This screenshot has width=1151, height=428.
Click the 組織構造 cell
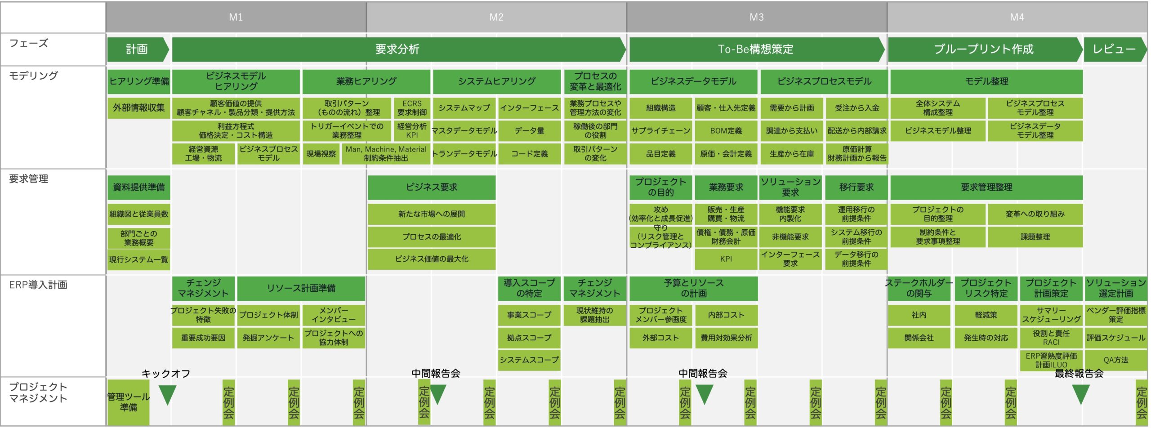pos(661,108)
